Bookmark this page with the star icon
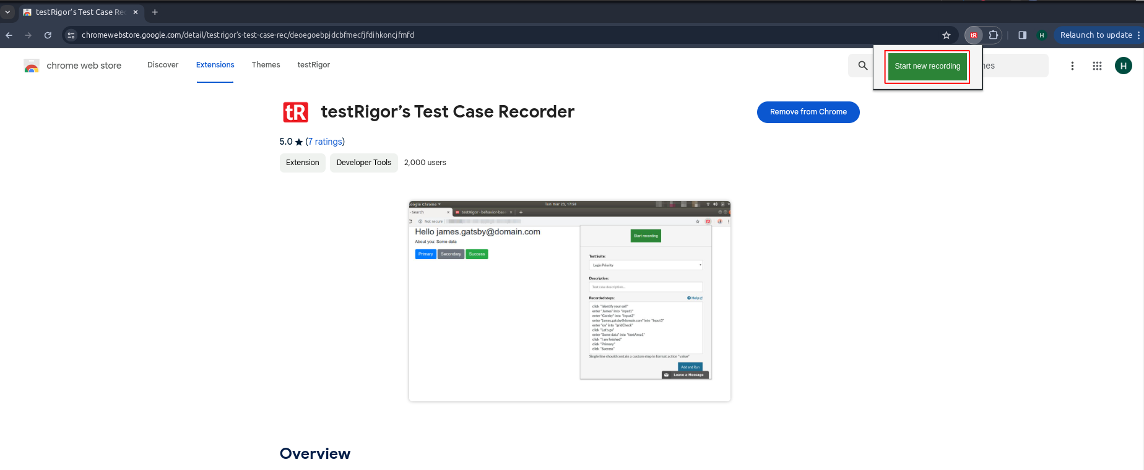The height and width of the screenshot is (470, 1144). pyautogui.click(x=946, y=35)
